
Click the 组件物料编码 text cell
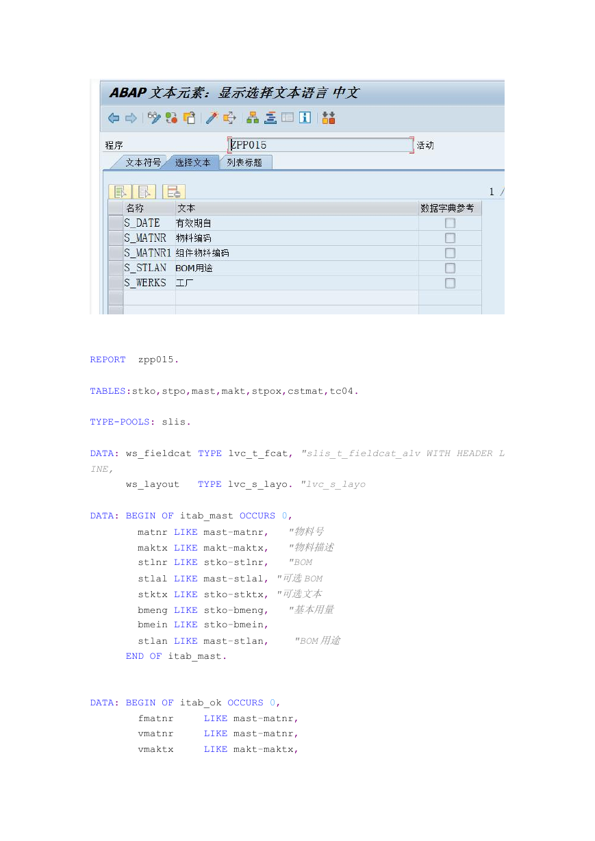click(297, 253)
